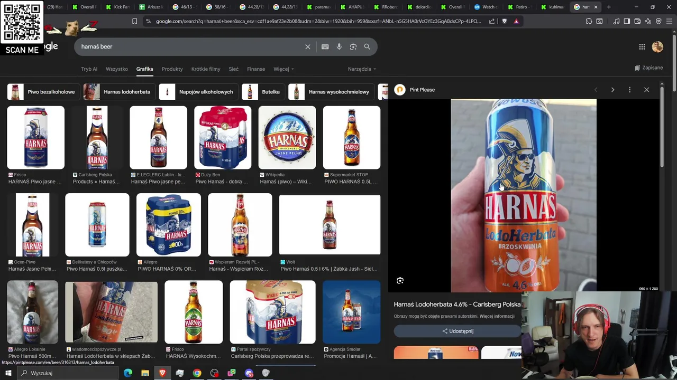Click the share icon in address bar
Viewport: 677px width, 380px height.
pos(492,21)
